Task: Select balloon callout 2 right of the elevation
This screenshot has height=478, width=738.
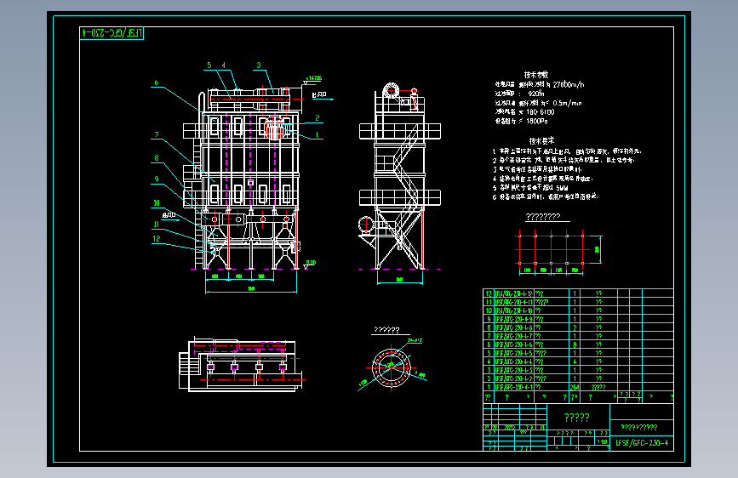Action: pos(318,118)
